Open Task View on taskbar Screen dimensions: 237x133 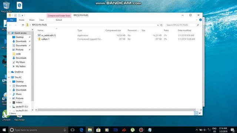(x=73, y=130)
